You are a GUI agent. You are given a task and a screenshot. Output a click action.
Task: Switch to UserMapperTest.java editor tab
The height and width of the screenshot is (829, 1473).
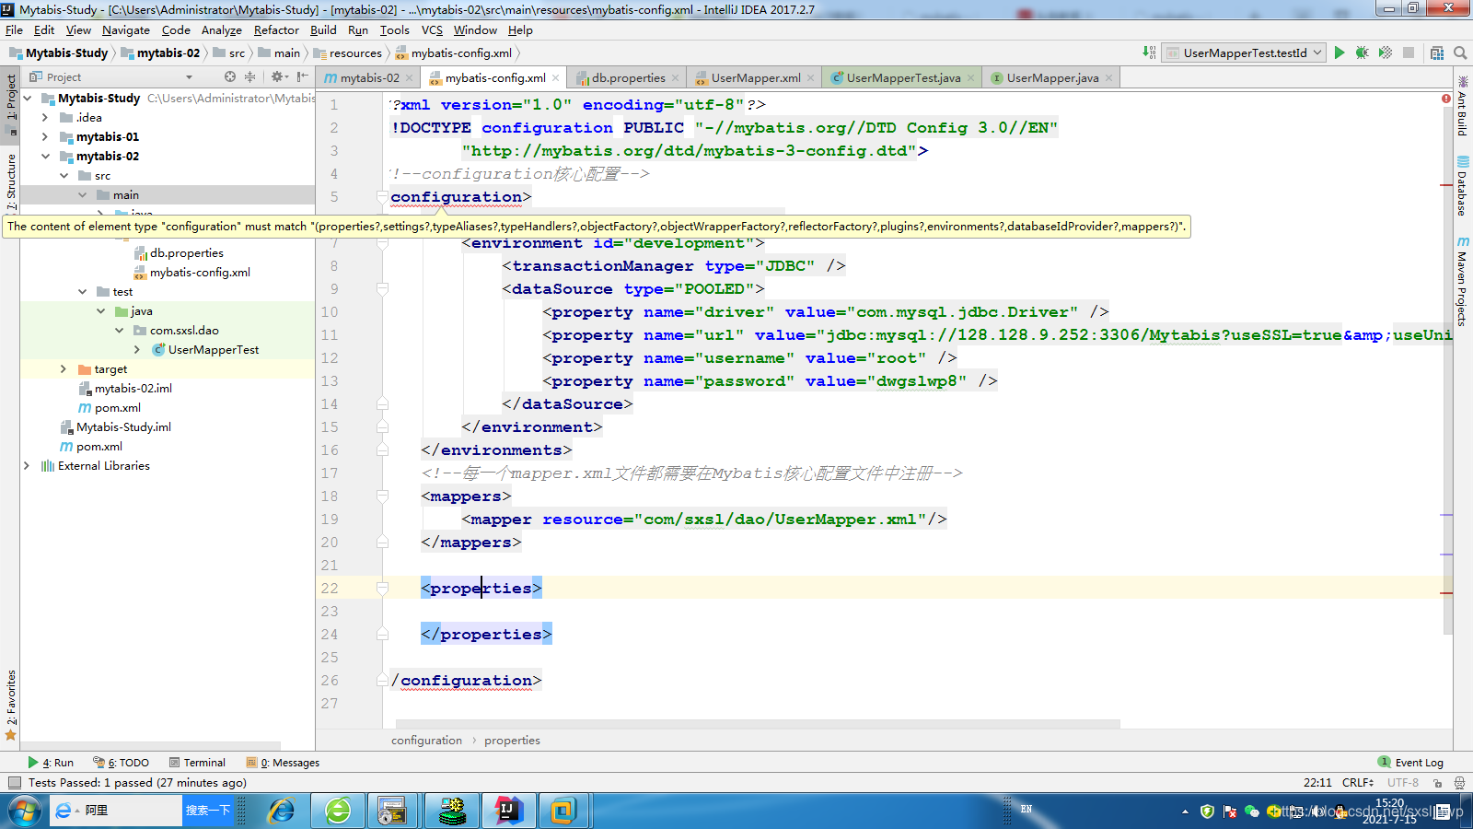(x=902, y=77)
